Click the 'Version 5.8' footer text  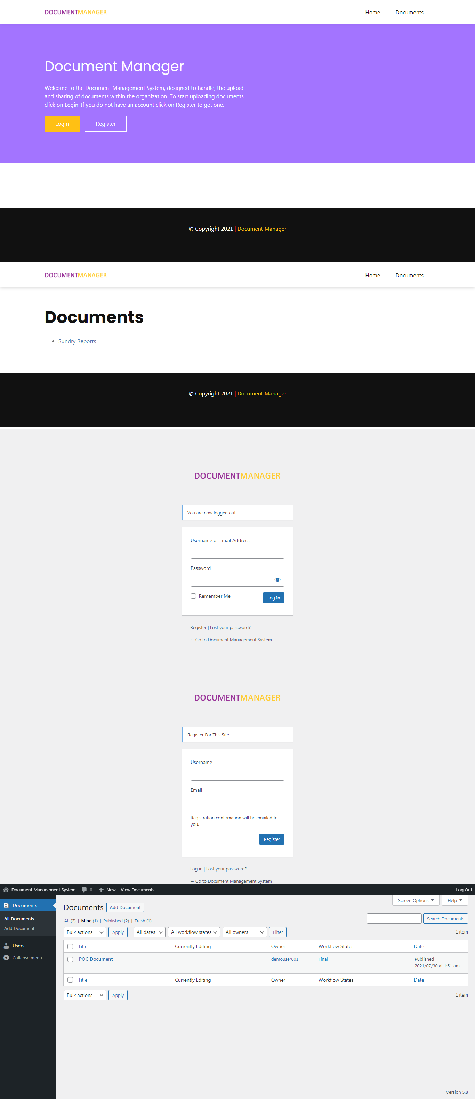pyautogui.click(x=457, y=1092)
